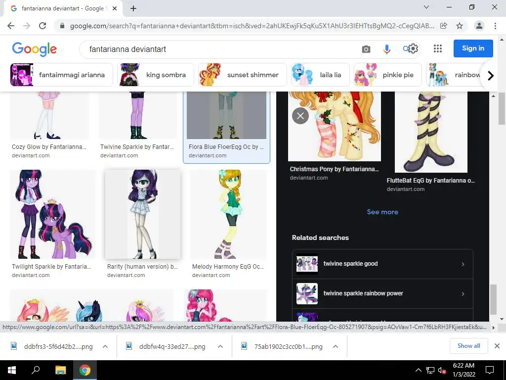Click the browser forward arrow
506x380 pixels.
pos(27,26)
